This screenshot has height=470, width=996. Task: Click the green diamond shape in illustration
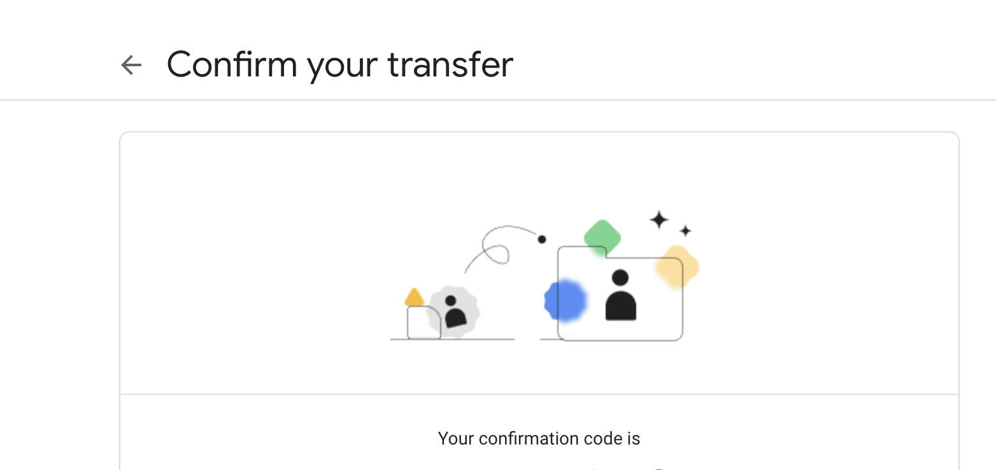tap(602, 238)
